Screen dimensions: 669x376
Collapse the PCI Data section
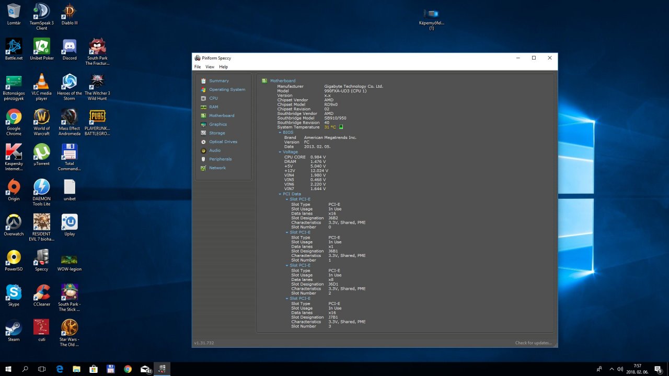[280, 194]
